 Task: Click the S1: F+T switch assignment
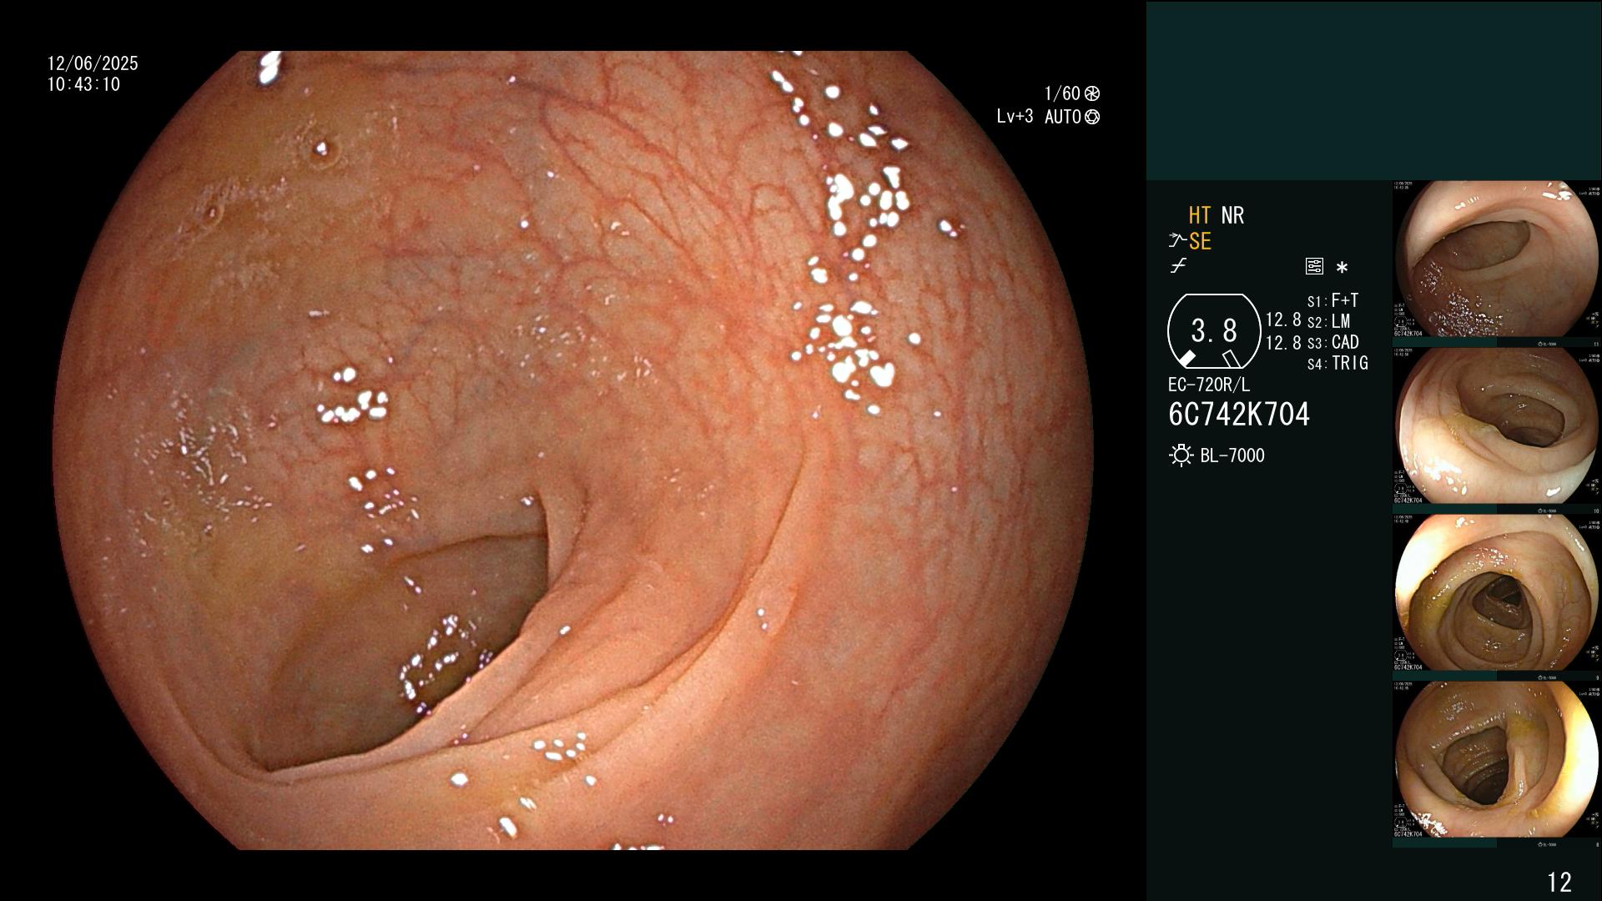[x=1333, y=300]
